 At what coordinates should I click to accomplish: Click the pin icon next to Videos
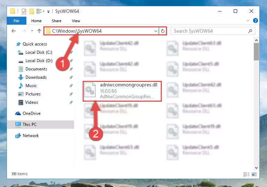[71, 102]
